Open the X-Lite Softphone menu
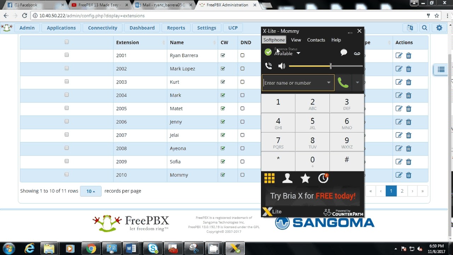 click(x=274, y=40)
